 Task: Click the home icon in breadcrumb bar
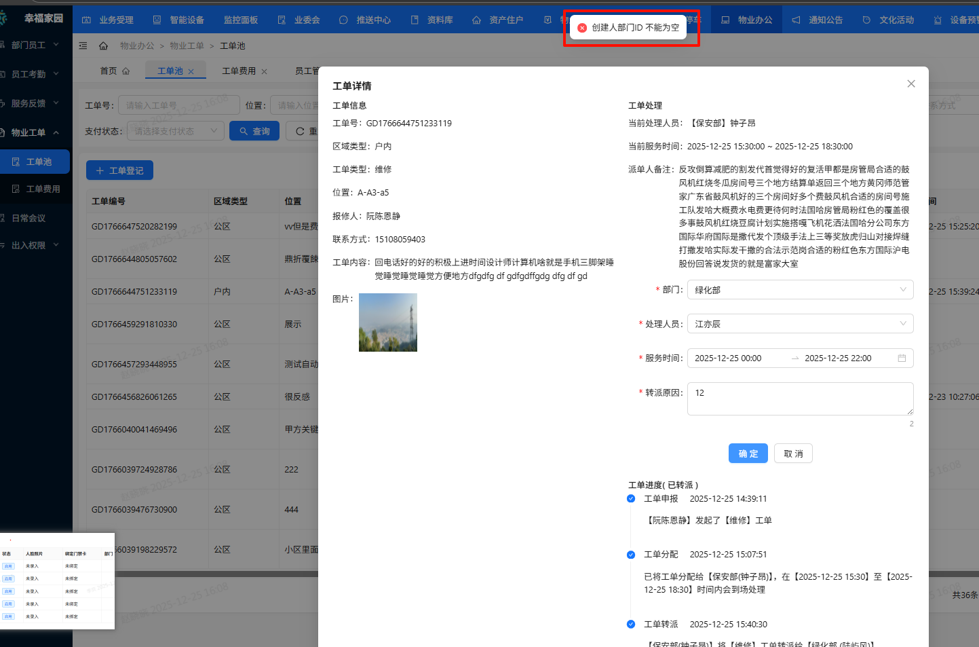pos(103,45)
